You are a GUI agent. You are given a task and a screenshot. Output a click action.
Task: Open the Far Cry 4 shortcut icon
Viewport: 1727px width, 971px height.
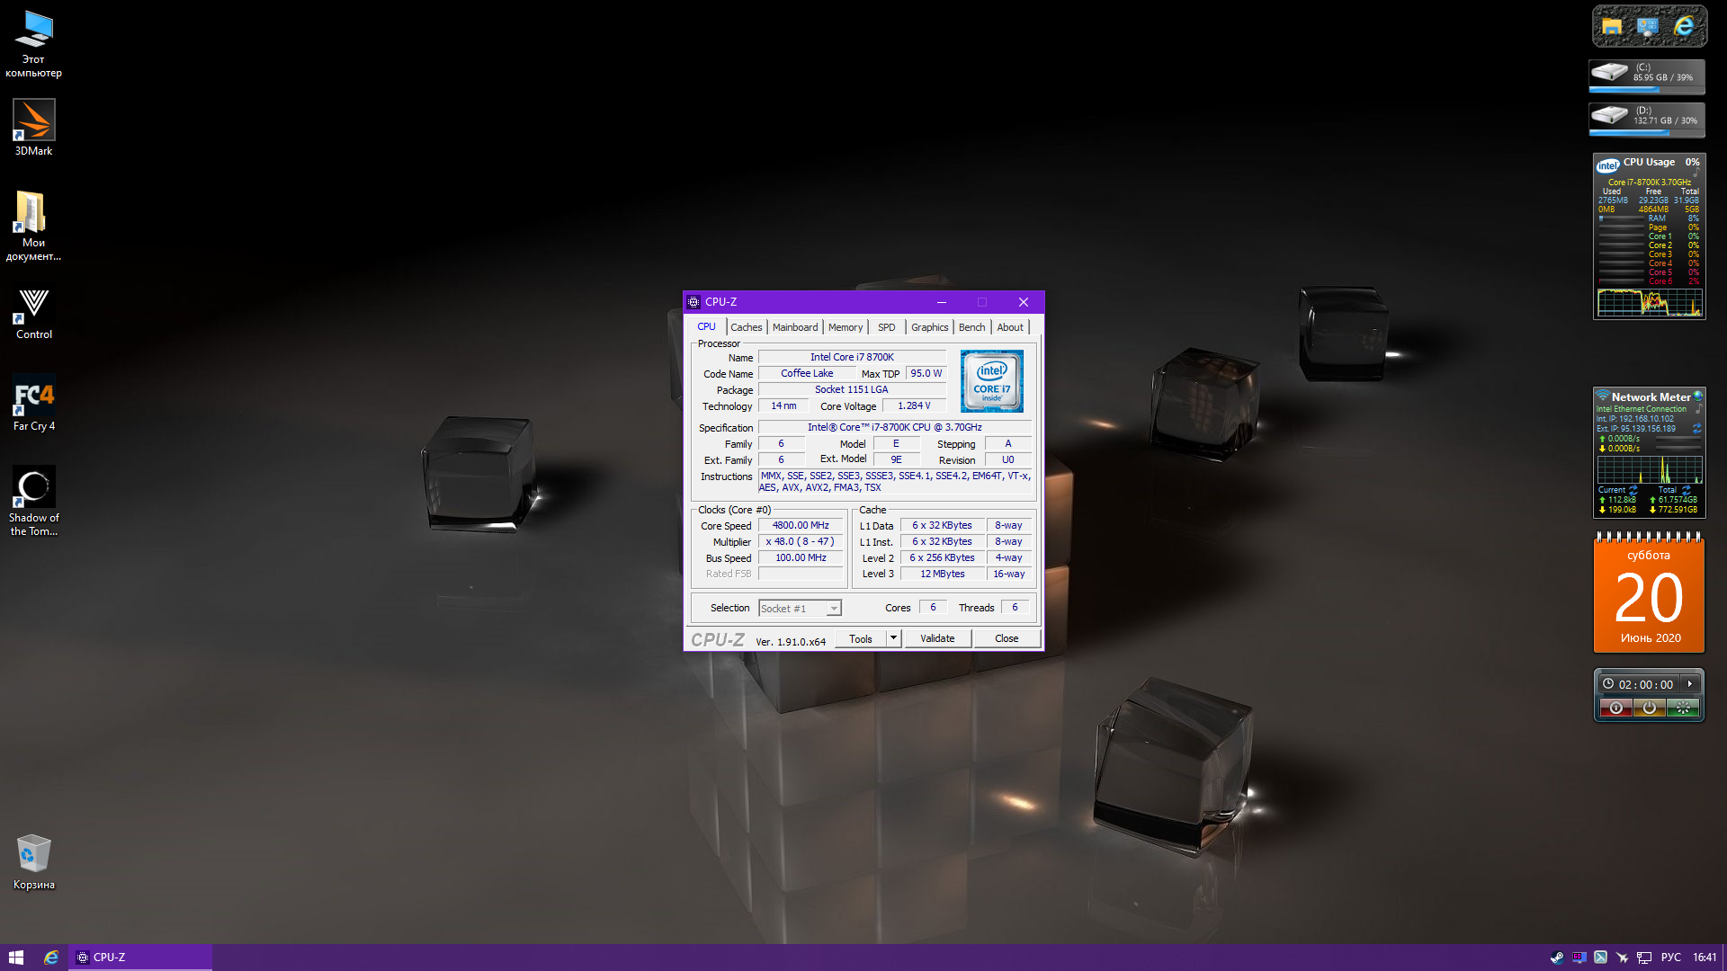point(33,396)
